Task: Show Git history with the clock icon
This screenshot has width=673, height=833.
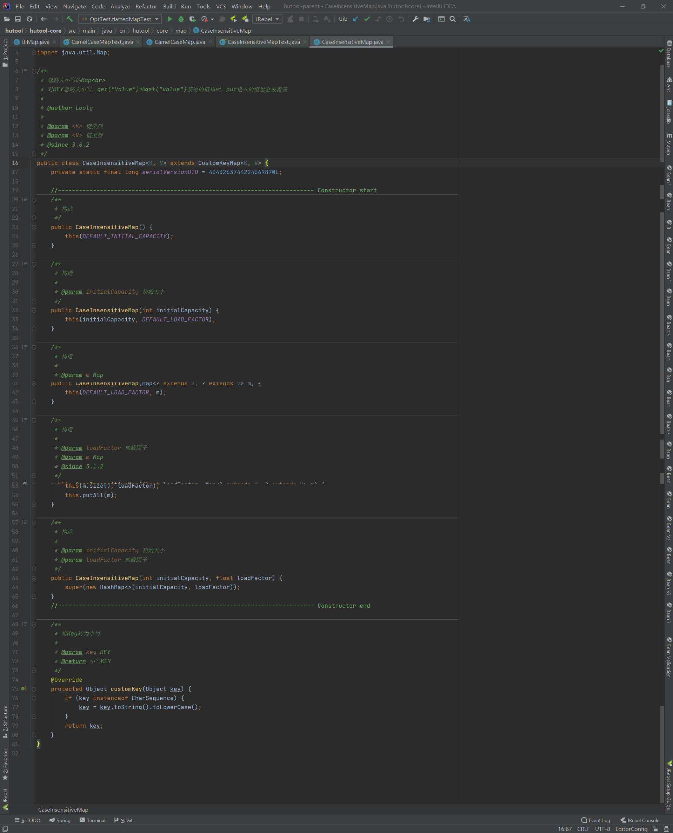Action: click(x=389, y=19)
